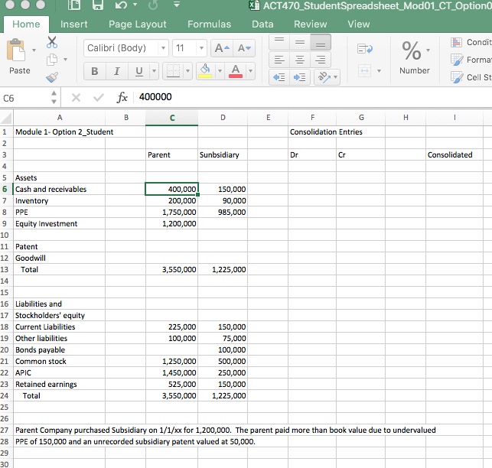Confirm entry with the checkmark button

[99, 98]
